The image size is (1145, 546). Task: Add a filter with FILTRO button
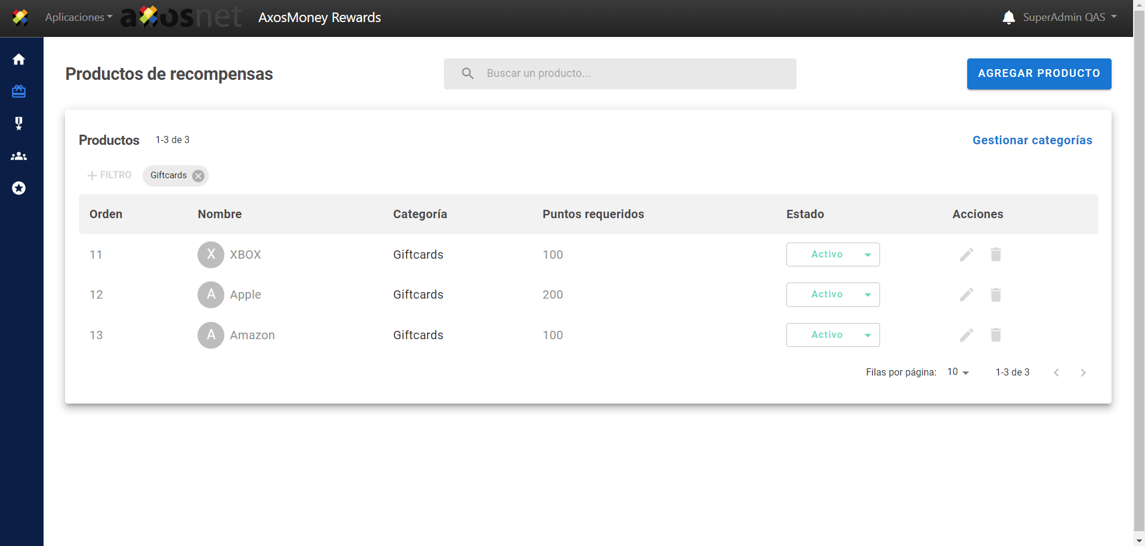click(x=109, y=175)
